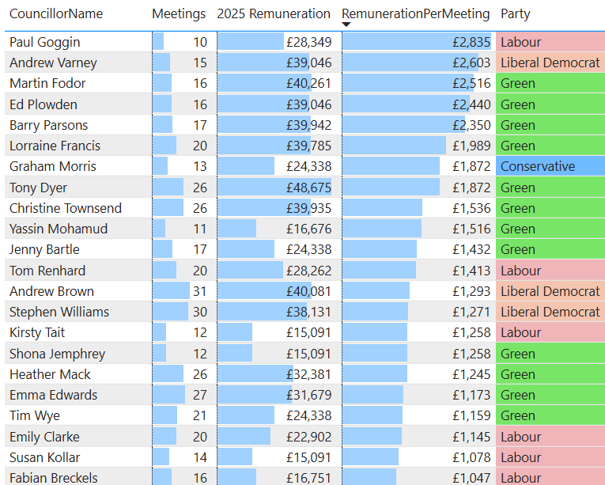Select the Yassin Mohamud name cell

tap(59, 229)
